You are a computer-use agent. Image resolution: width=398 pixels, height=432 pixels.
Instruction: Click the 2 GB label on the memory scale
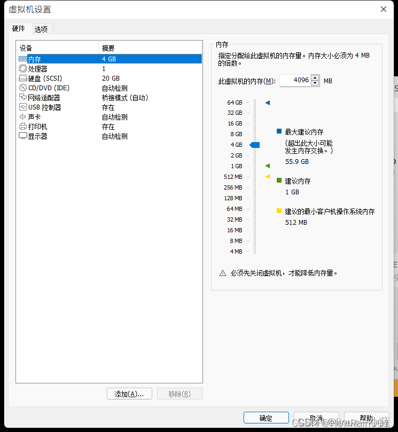[237, 155]
